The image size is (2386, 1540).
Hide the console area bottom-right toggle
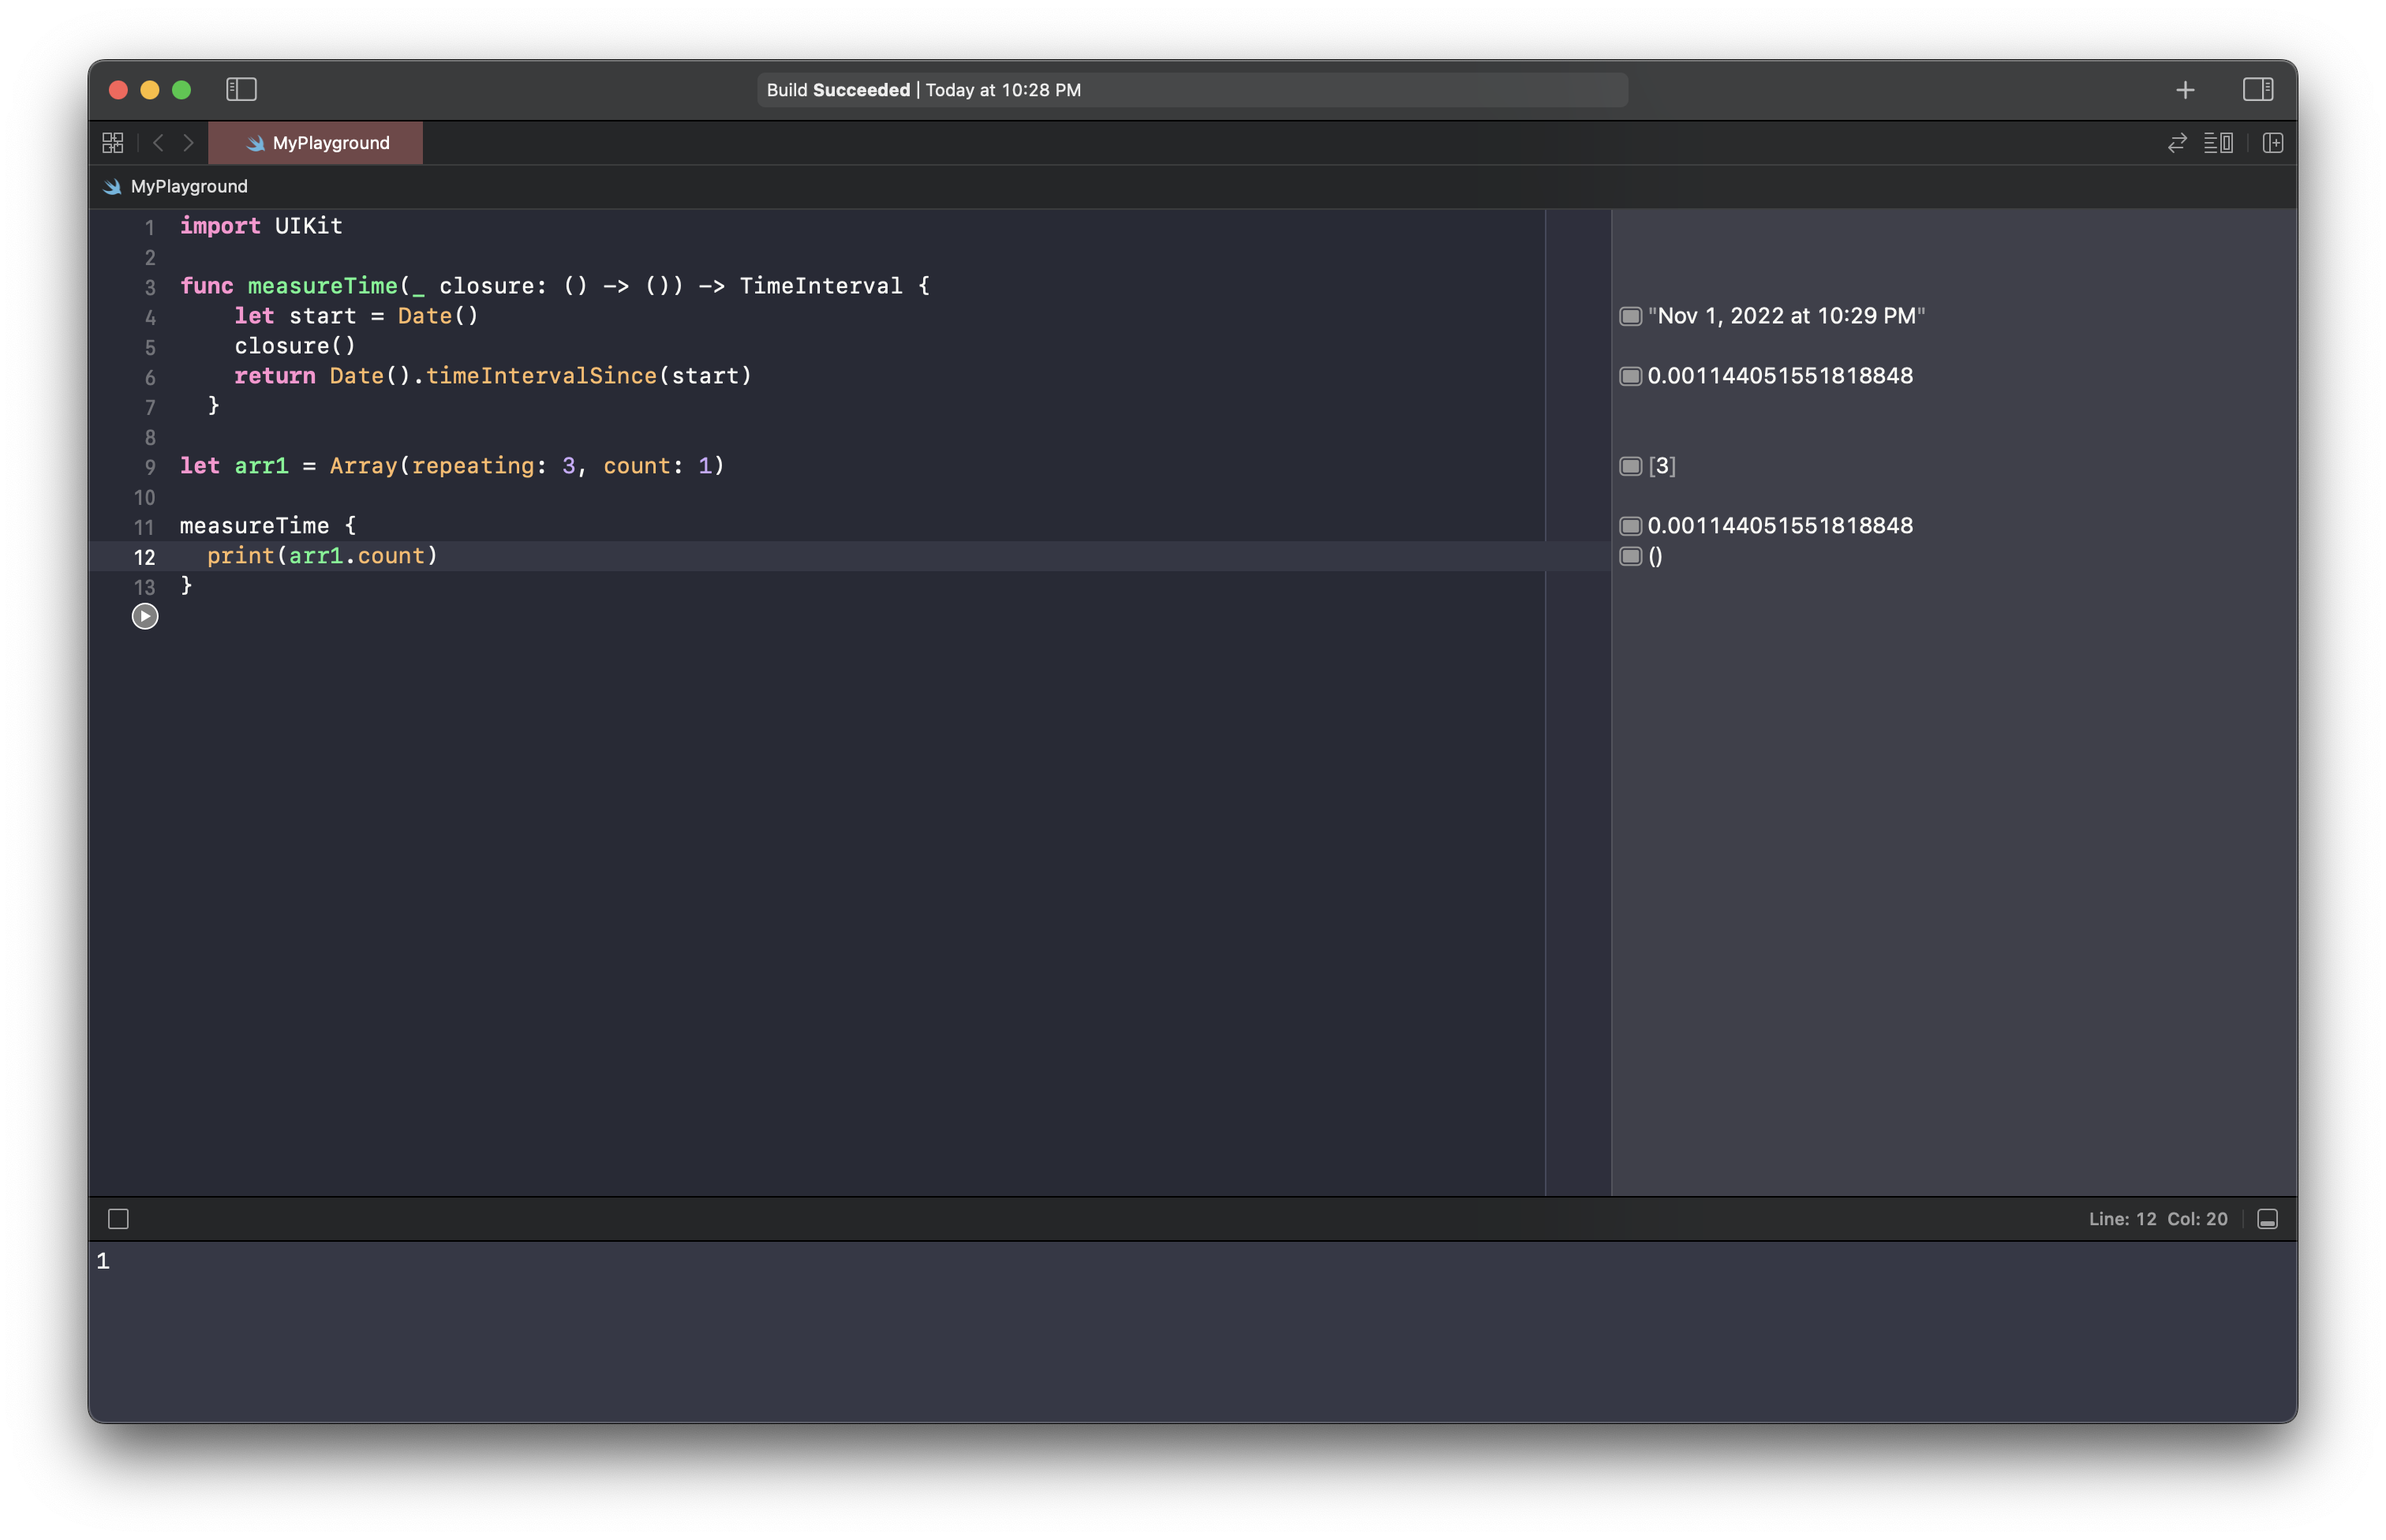[2267, 1219]
